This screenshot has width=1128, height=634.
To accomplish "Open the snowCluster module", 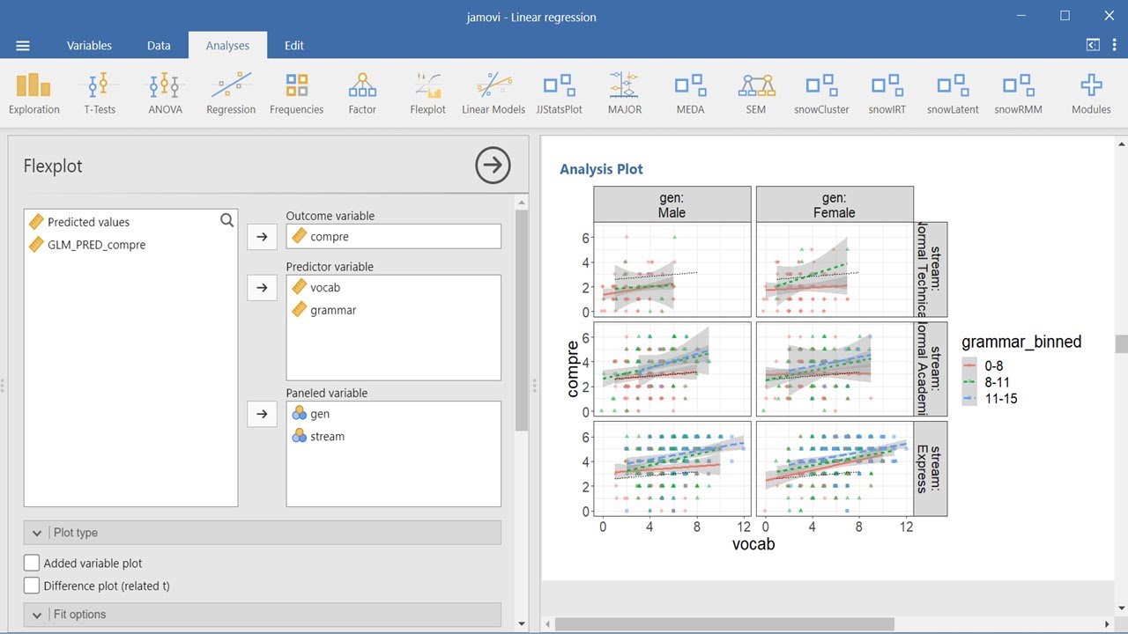I will (821, 93).
